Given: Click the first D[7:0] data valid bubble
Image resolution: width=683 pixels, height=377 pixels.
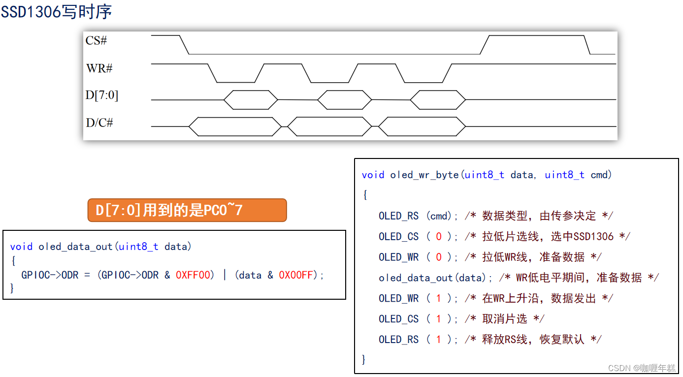Looking at the screenshot, I should (251, 99).
